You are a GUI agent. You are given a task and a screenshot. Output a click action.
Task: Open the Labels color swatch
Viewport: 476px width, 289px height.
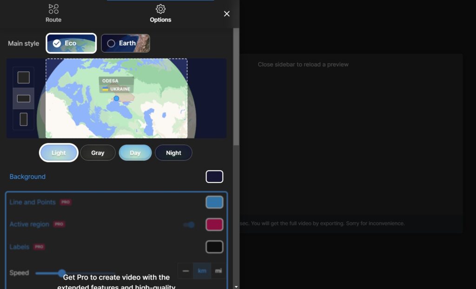[x=214, y=247]
